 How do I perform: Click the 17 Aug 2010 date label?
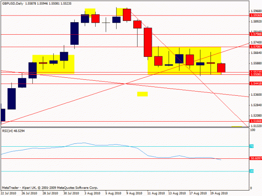coord(198,193)
